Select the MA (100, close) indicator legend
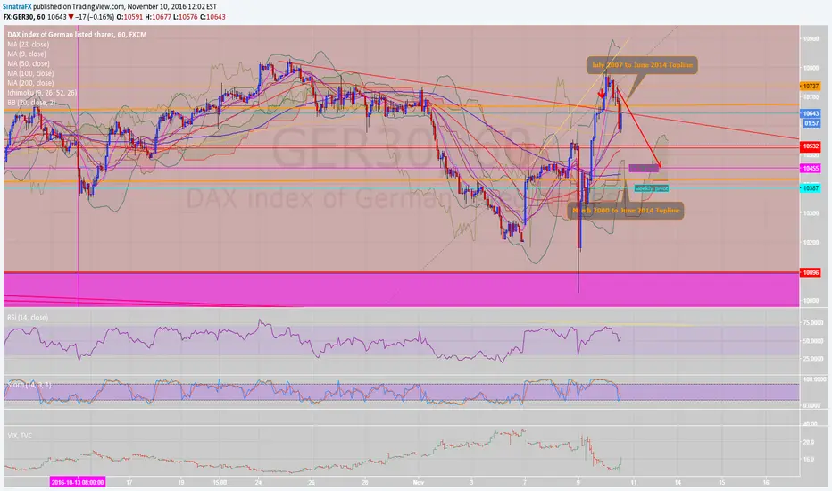832x491 pixels. point(30,73)
